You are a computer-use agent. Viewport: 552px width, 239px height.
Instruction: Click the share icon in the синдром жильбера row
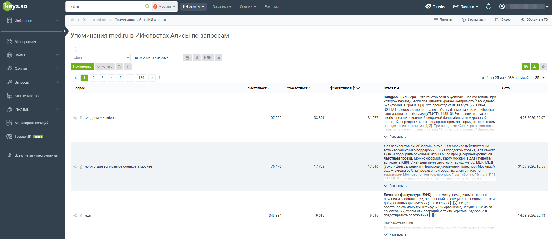[x=75, y=118]
